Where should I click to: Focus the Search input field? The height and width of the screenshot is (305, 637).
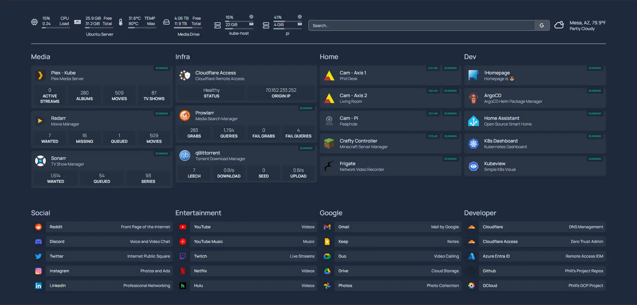(421, 25)
